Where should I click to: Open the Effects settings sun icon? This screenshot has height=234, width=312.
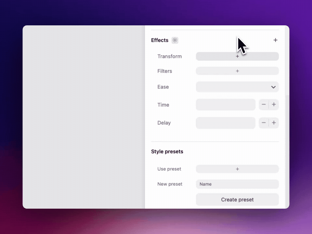[x=175, y=40]
